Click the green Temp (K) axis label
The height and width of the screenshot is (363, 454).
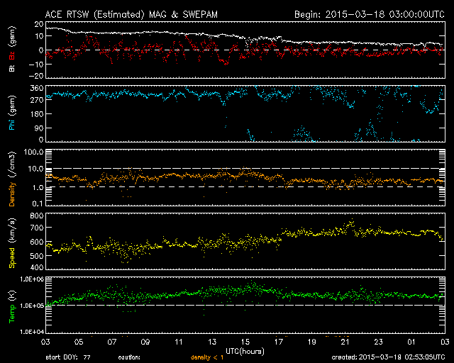tap(11, 304)
